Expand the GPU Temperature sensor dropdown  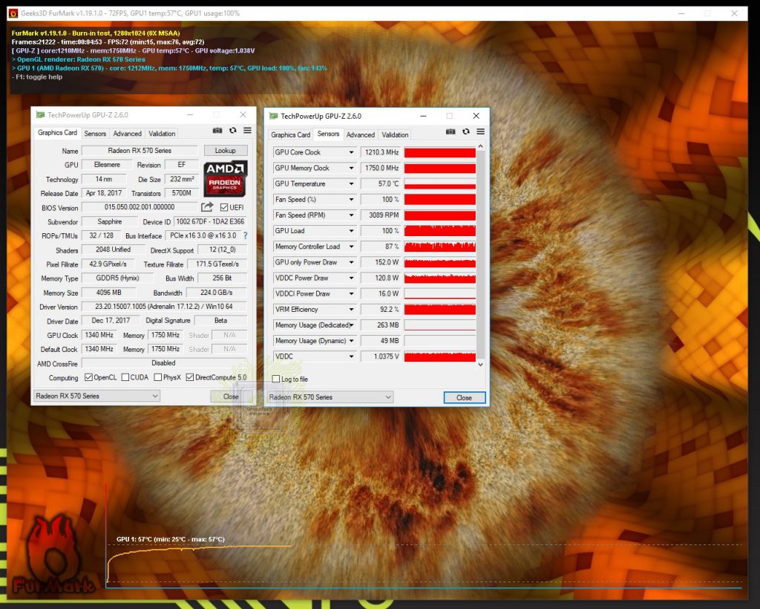click(x=352, y=183)
